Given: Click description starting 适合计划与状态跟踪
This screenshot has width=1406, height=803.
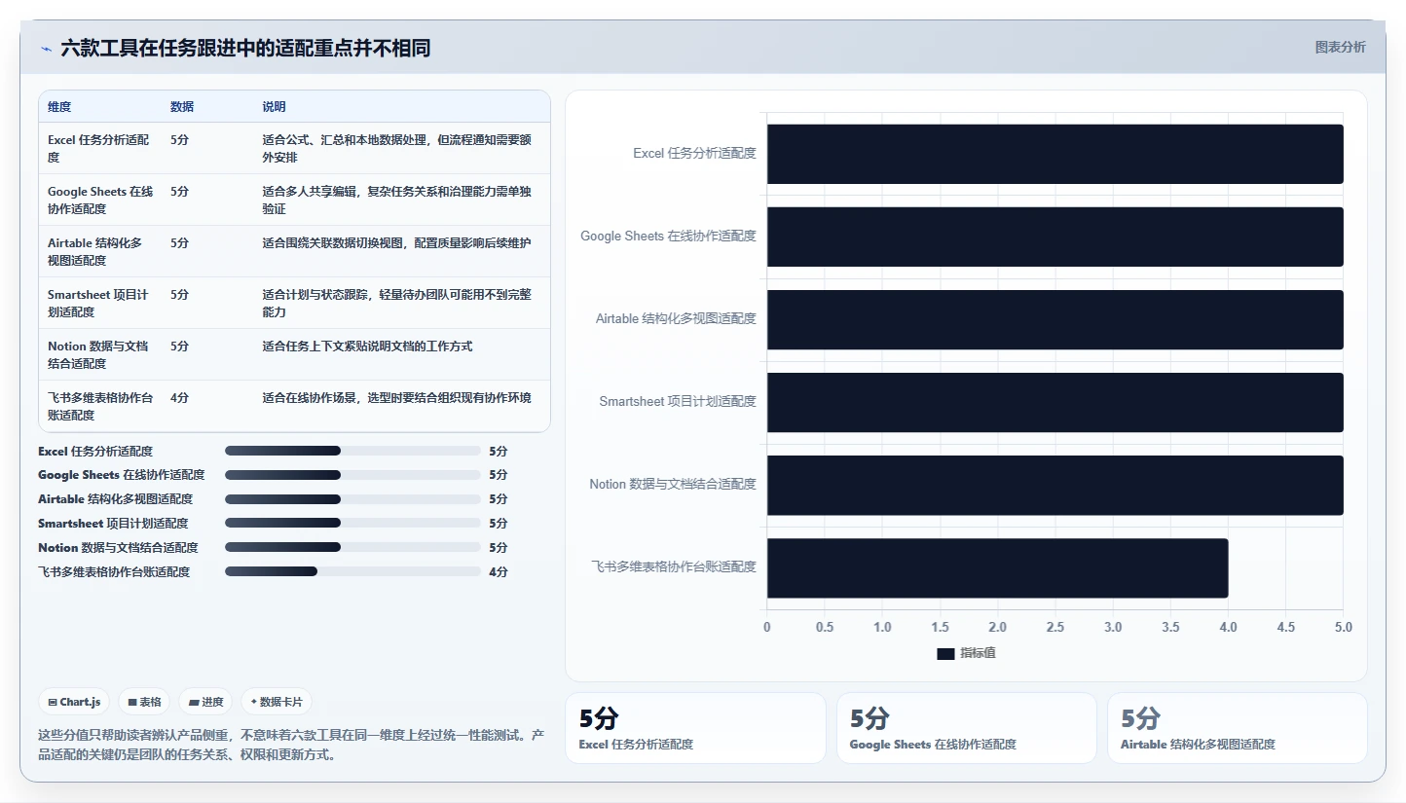Looking at the screenshot, I should 396,303.
